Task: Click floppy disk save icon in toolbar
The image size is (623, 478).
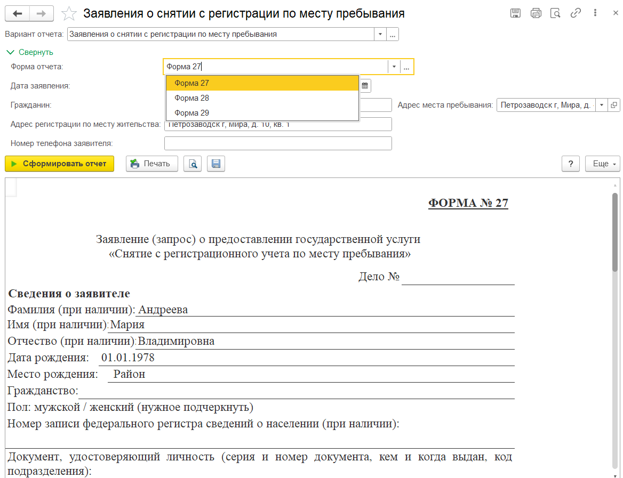Action: click(216, 164)
